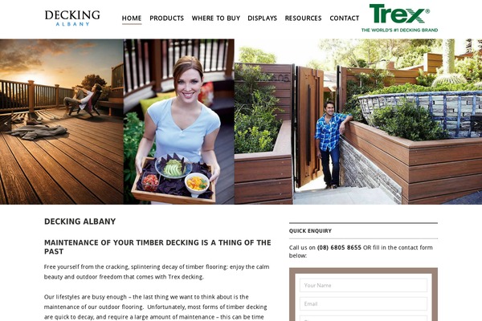Navigate to the Contact page
The height and width of the screenshot is (321, 482).
pyautogui.click(x=345, y=18)
